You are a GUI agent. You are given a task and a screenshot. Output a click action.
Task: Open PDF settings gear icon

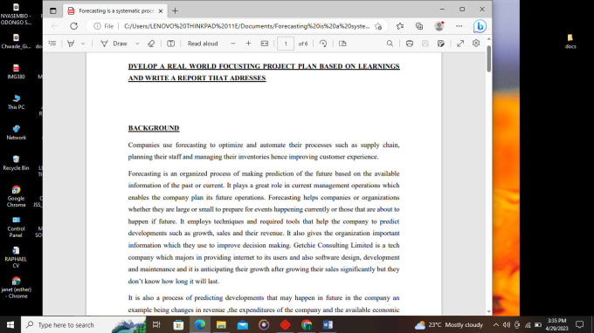tap(476, 43)
